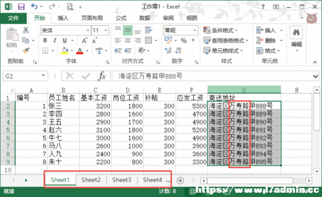Add a new sheet with plus icon
322x197 pixels.
tap(180, 180)
